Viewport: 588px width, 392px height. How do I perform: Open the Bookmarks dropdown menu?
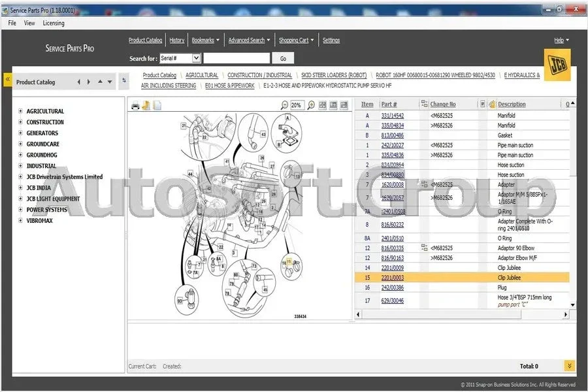206,40
